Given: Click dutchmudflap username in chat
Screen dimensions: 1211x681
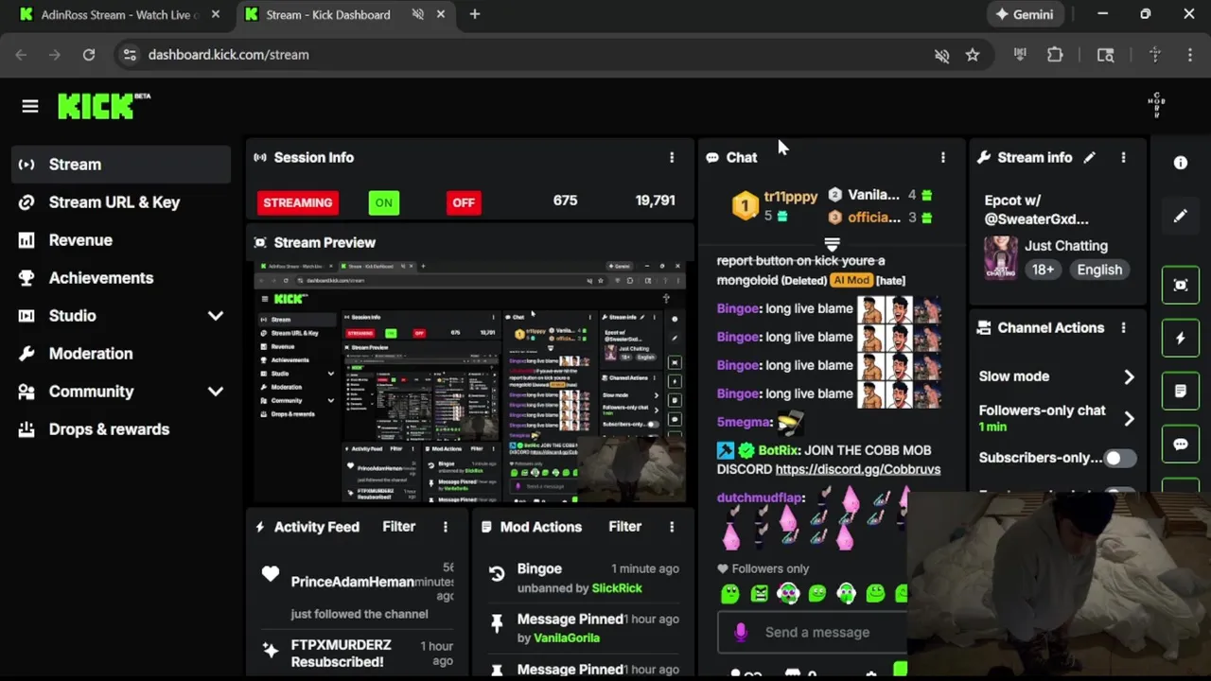Looking at the screenshot, I should coord(760,498).
